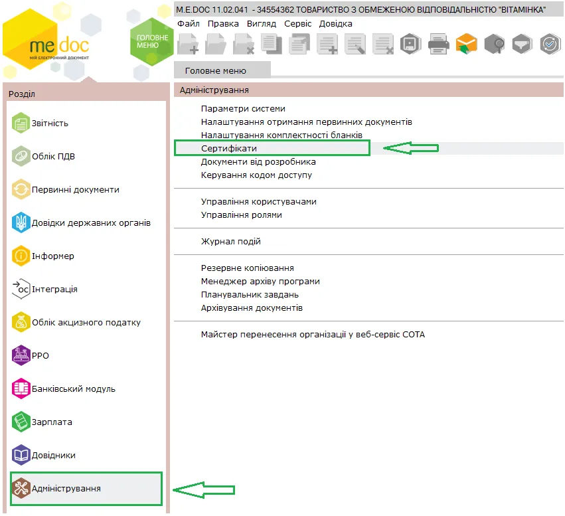Open the Сертифікати item
Viewport: 565px width, 516px height.
(229, 149)
